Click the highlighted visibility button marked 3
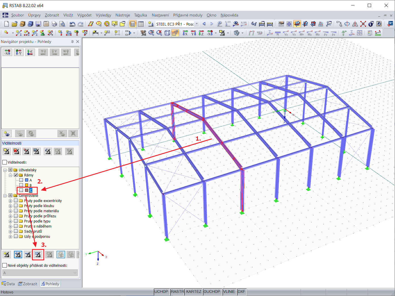The height and width of the screenshot is (296, 395). click(x=38, y=255)
